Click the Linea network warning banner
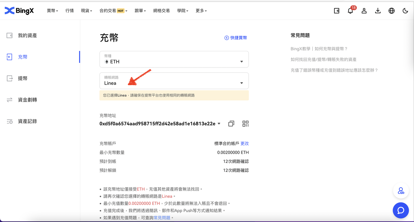Screen dimensions: 414x222 (x=174, y=95)
